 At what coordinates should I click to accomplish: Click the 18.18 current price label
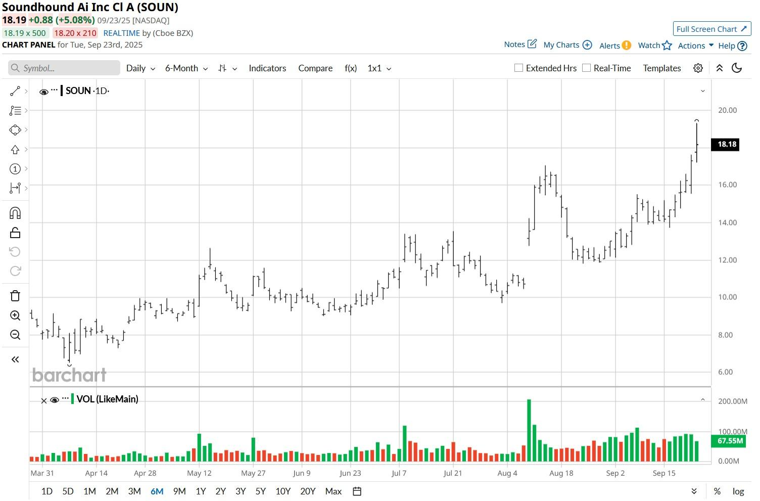725,144
